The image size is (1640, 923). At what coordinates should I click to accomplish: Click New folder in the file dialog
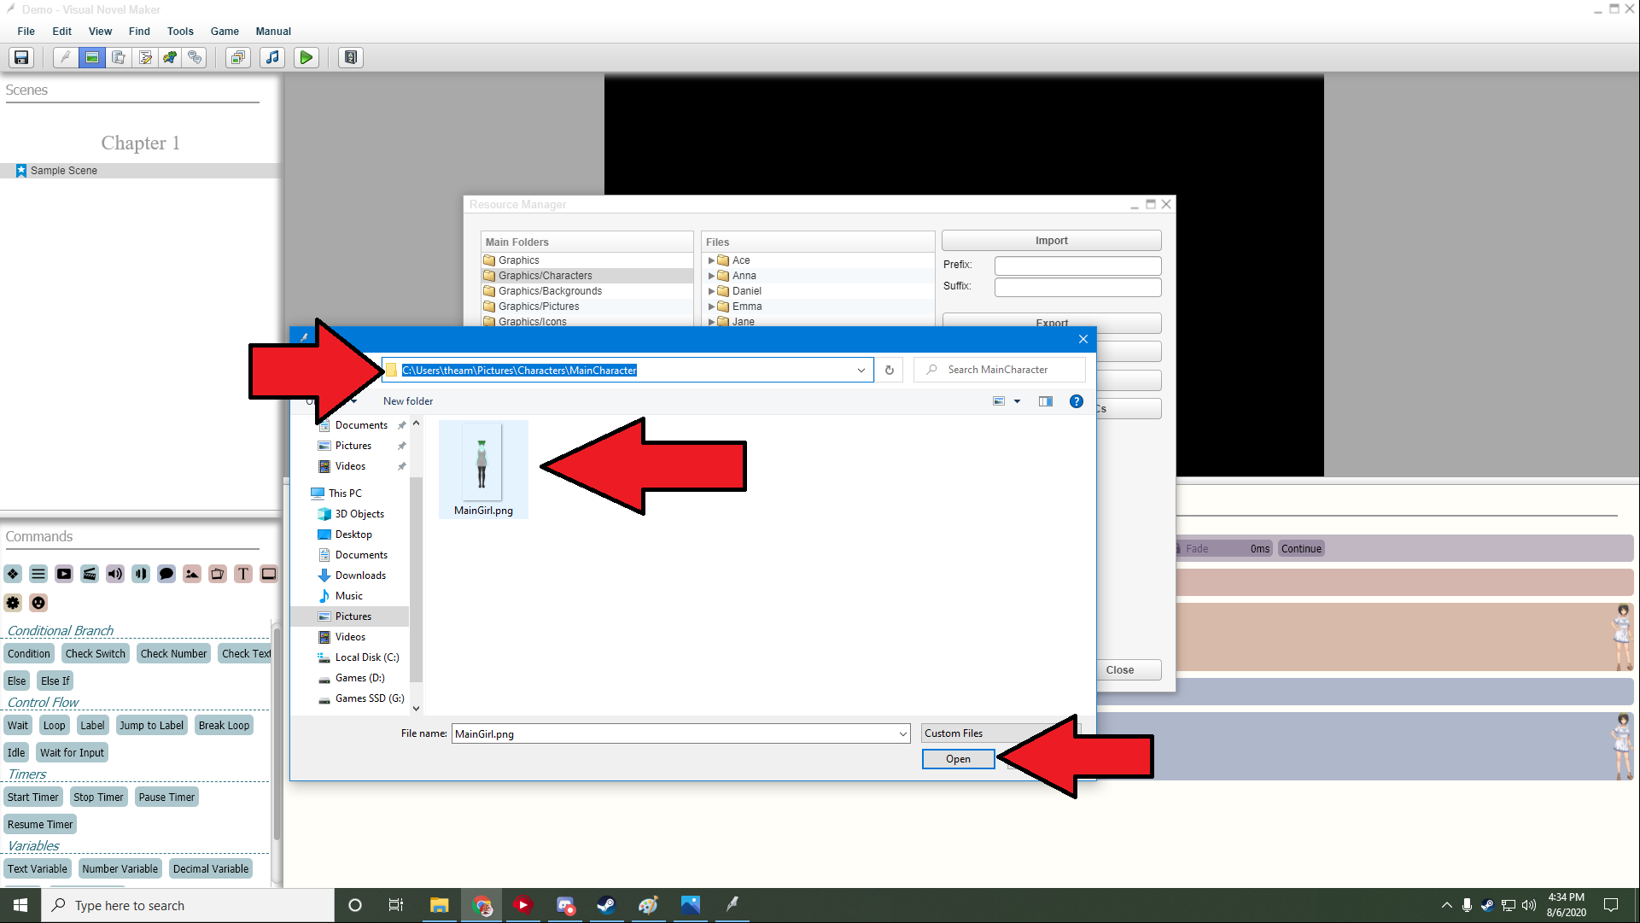coord(408,401)
